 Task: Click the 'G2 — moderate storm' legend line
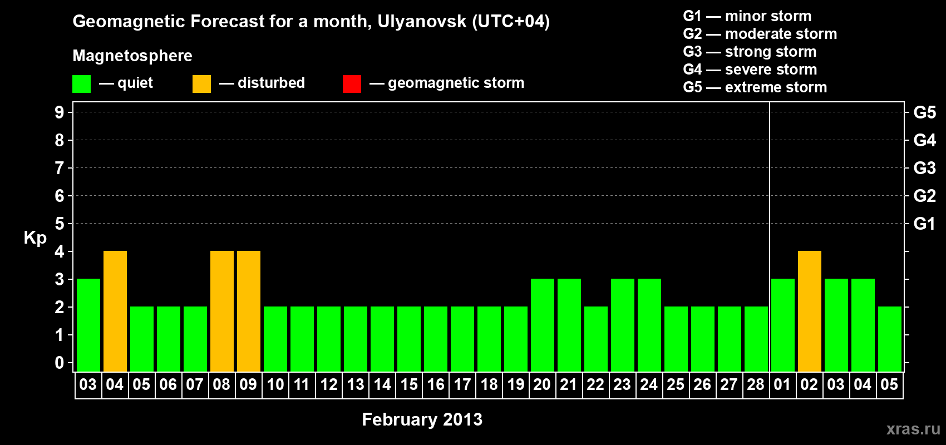click(760, 34)
